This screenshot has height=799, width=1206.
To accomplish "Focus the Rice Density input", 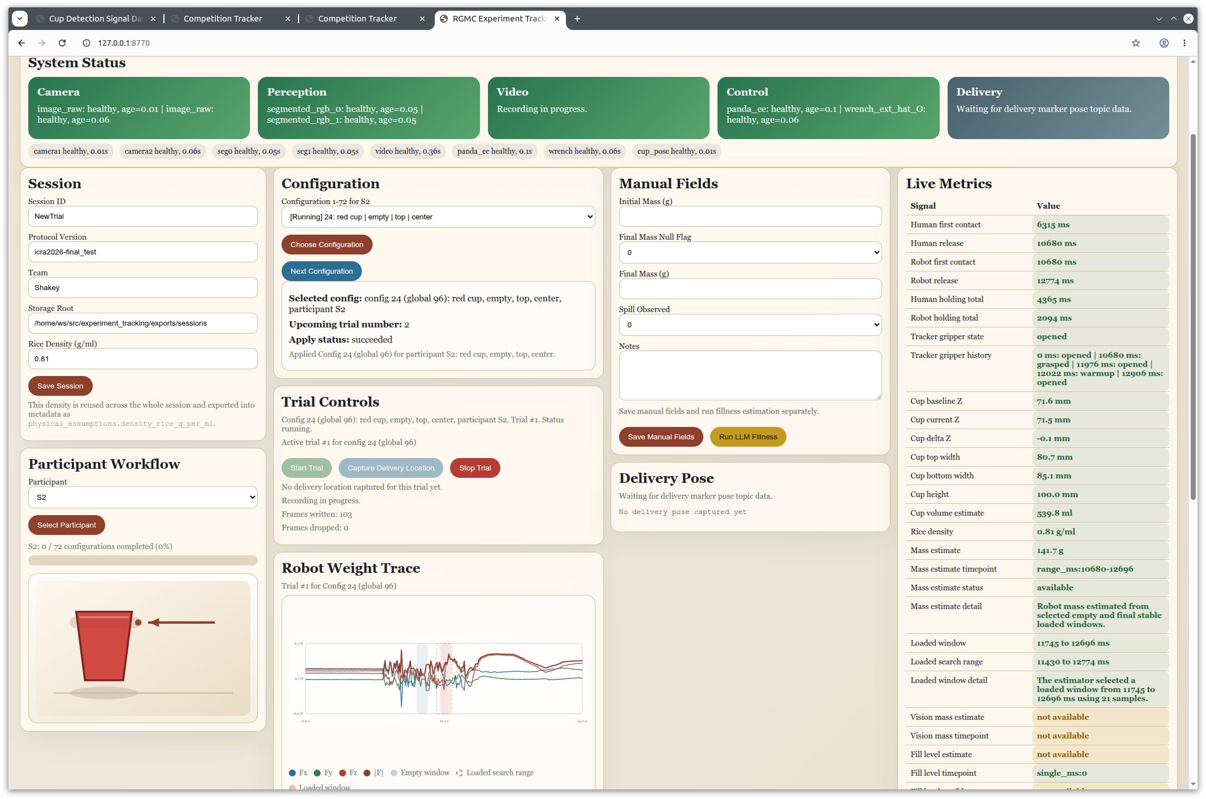I will [143, 359].
